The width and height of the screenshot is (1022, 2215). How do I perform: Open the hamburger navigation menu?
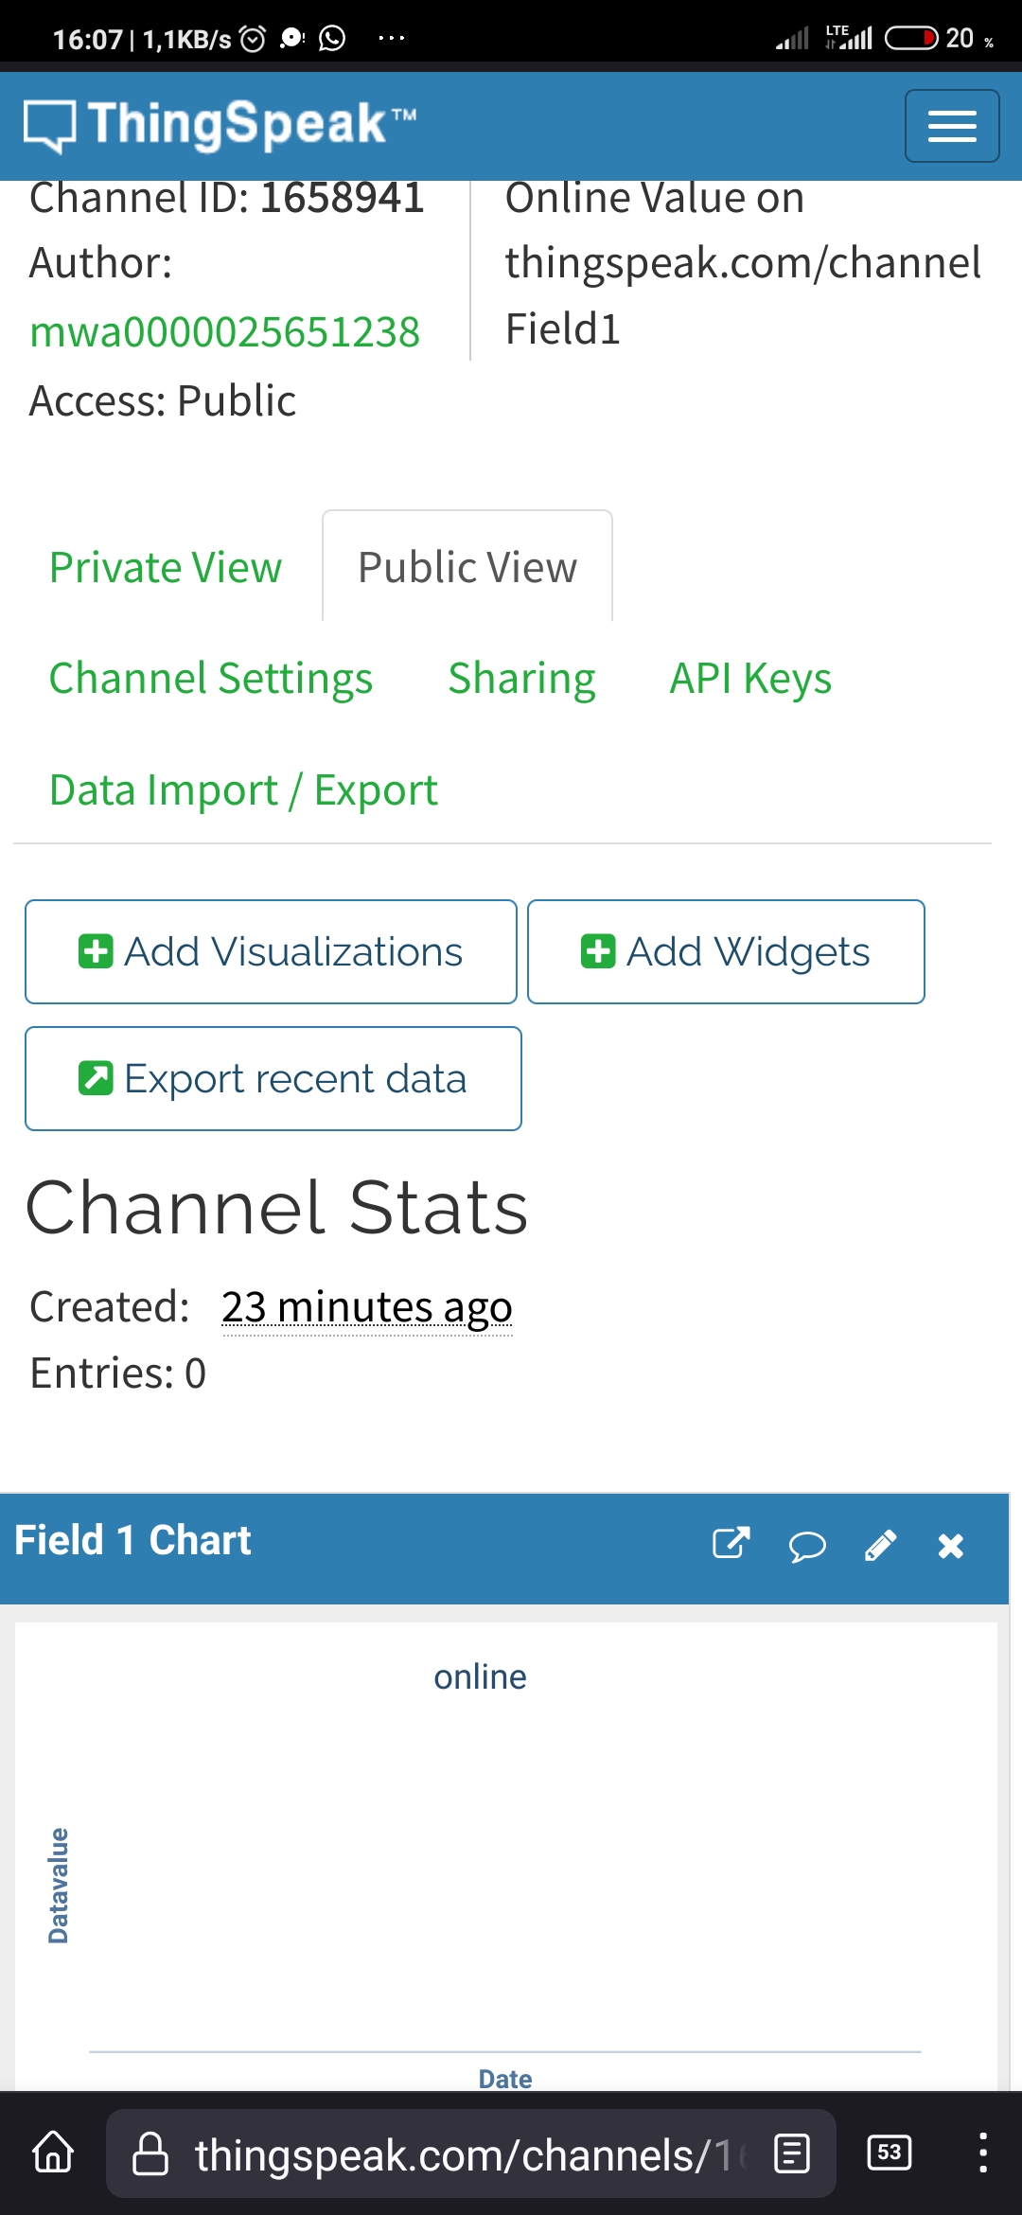pos(951,126)
